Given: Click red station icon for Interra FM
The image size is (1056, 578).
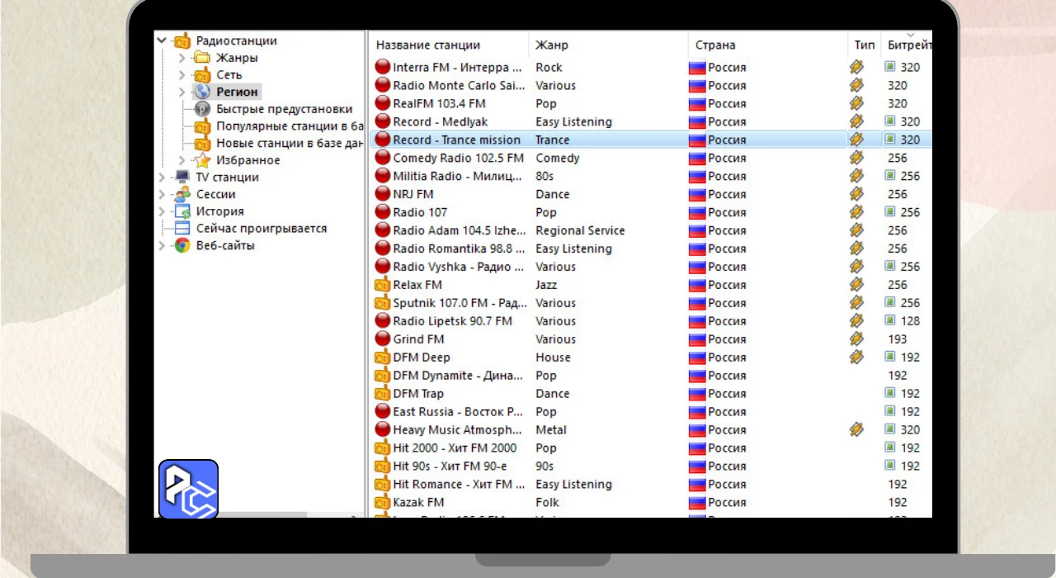Looking at the screenshot, I should 382,67.
